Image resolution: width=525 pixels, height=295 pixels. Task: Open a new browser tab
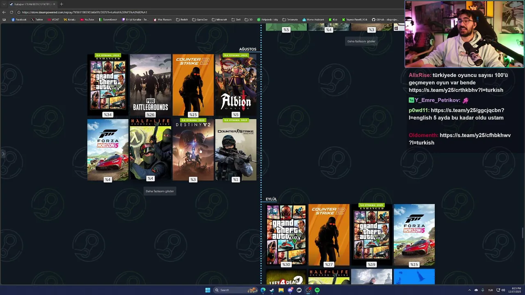coord(62,4)
